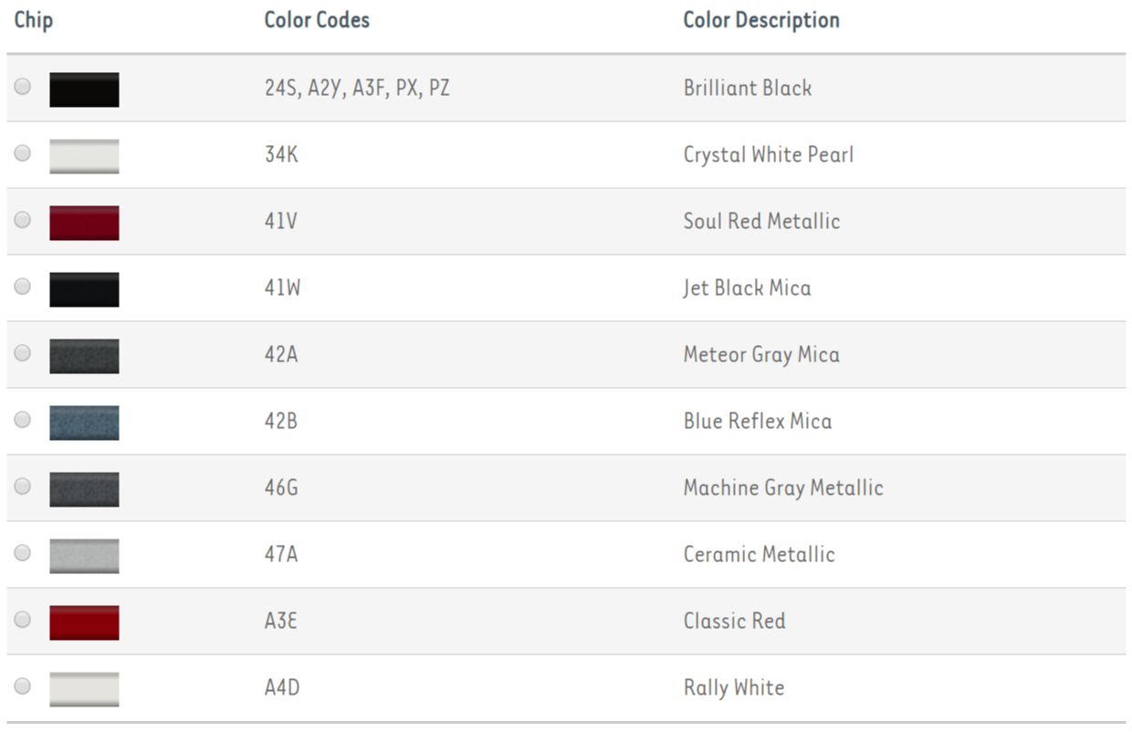Pick the Jet Black Mica radio button
Image resolution: width=1132 pixels, height=732 pixels.
(23, 287)
